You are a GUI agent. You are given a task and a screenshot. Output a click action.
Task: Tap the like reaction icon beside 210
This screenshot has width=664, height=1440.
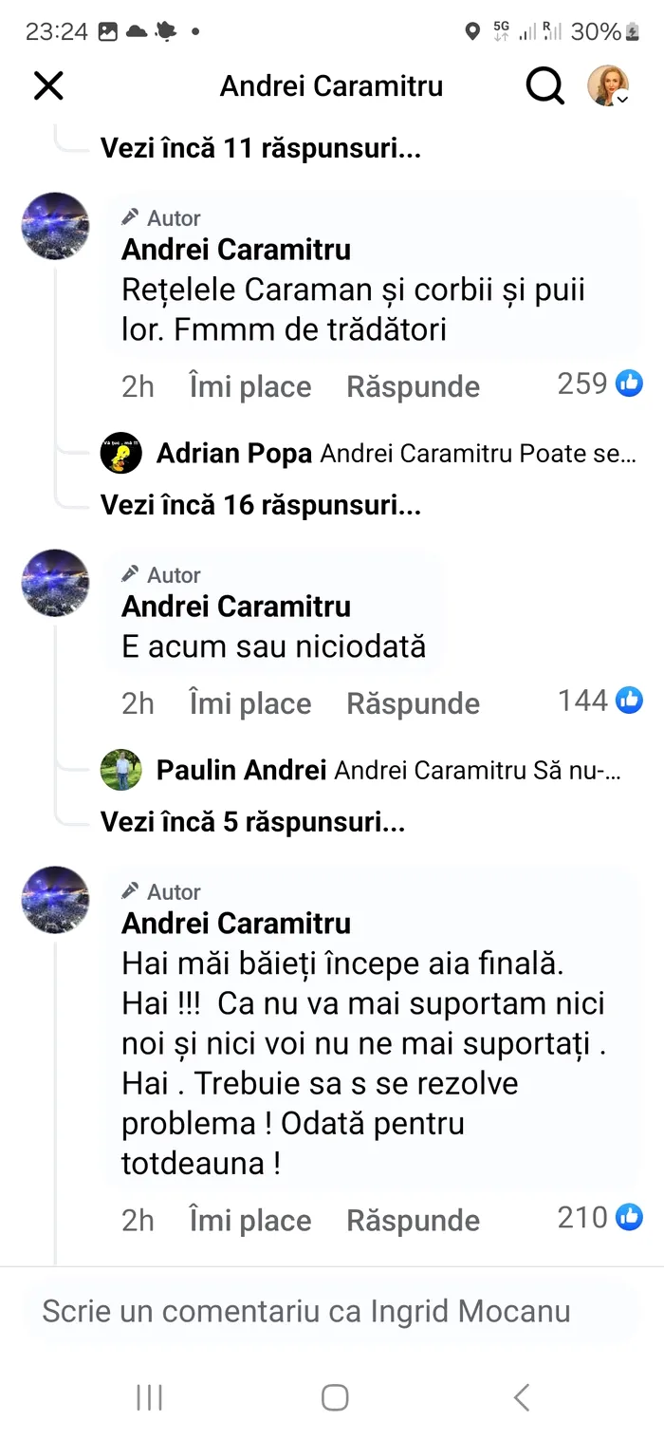[629, 1217]
